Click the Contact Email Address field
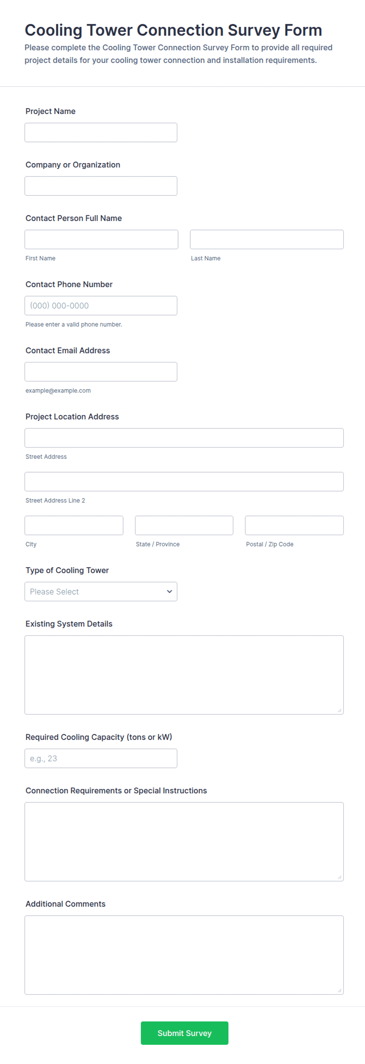 click(x=101, y=372)
